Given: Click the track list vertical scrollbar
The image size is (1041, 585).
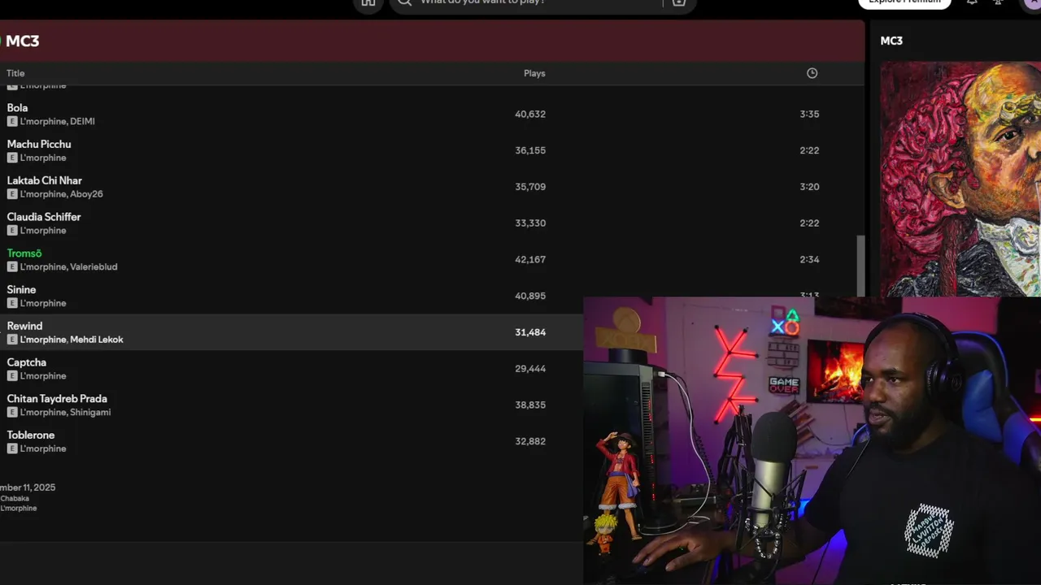Looking at the screenshot, I should (x=860, y=266).
